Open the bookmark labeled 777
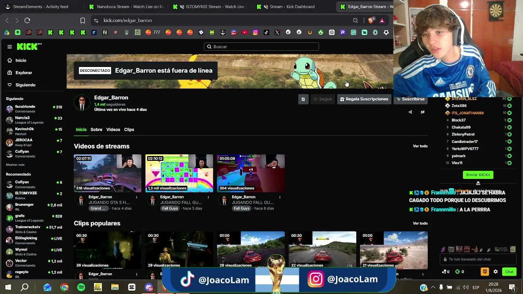The height and width of the screenshot is (294, 523). click(x=153, y=33)
